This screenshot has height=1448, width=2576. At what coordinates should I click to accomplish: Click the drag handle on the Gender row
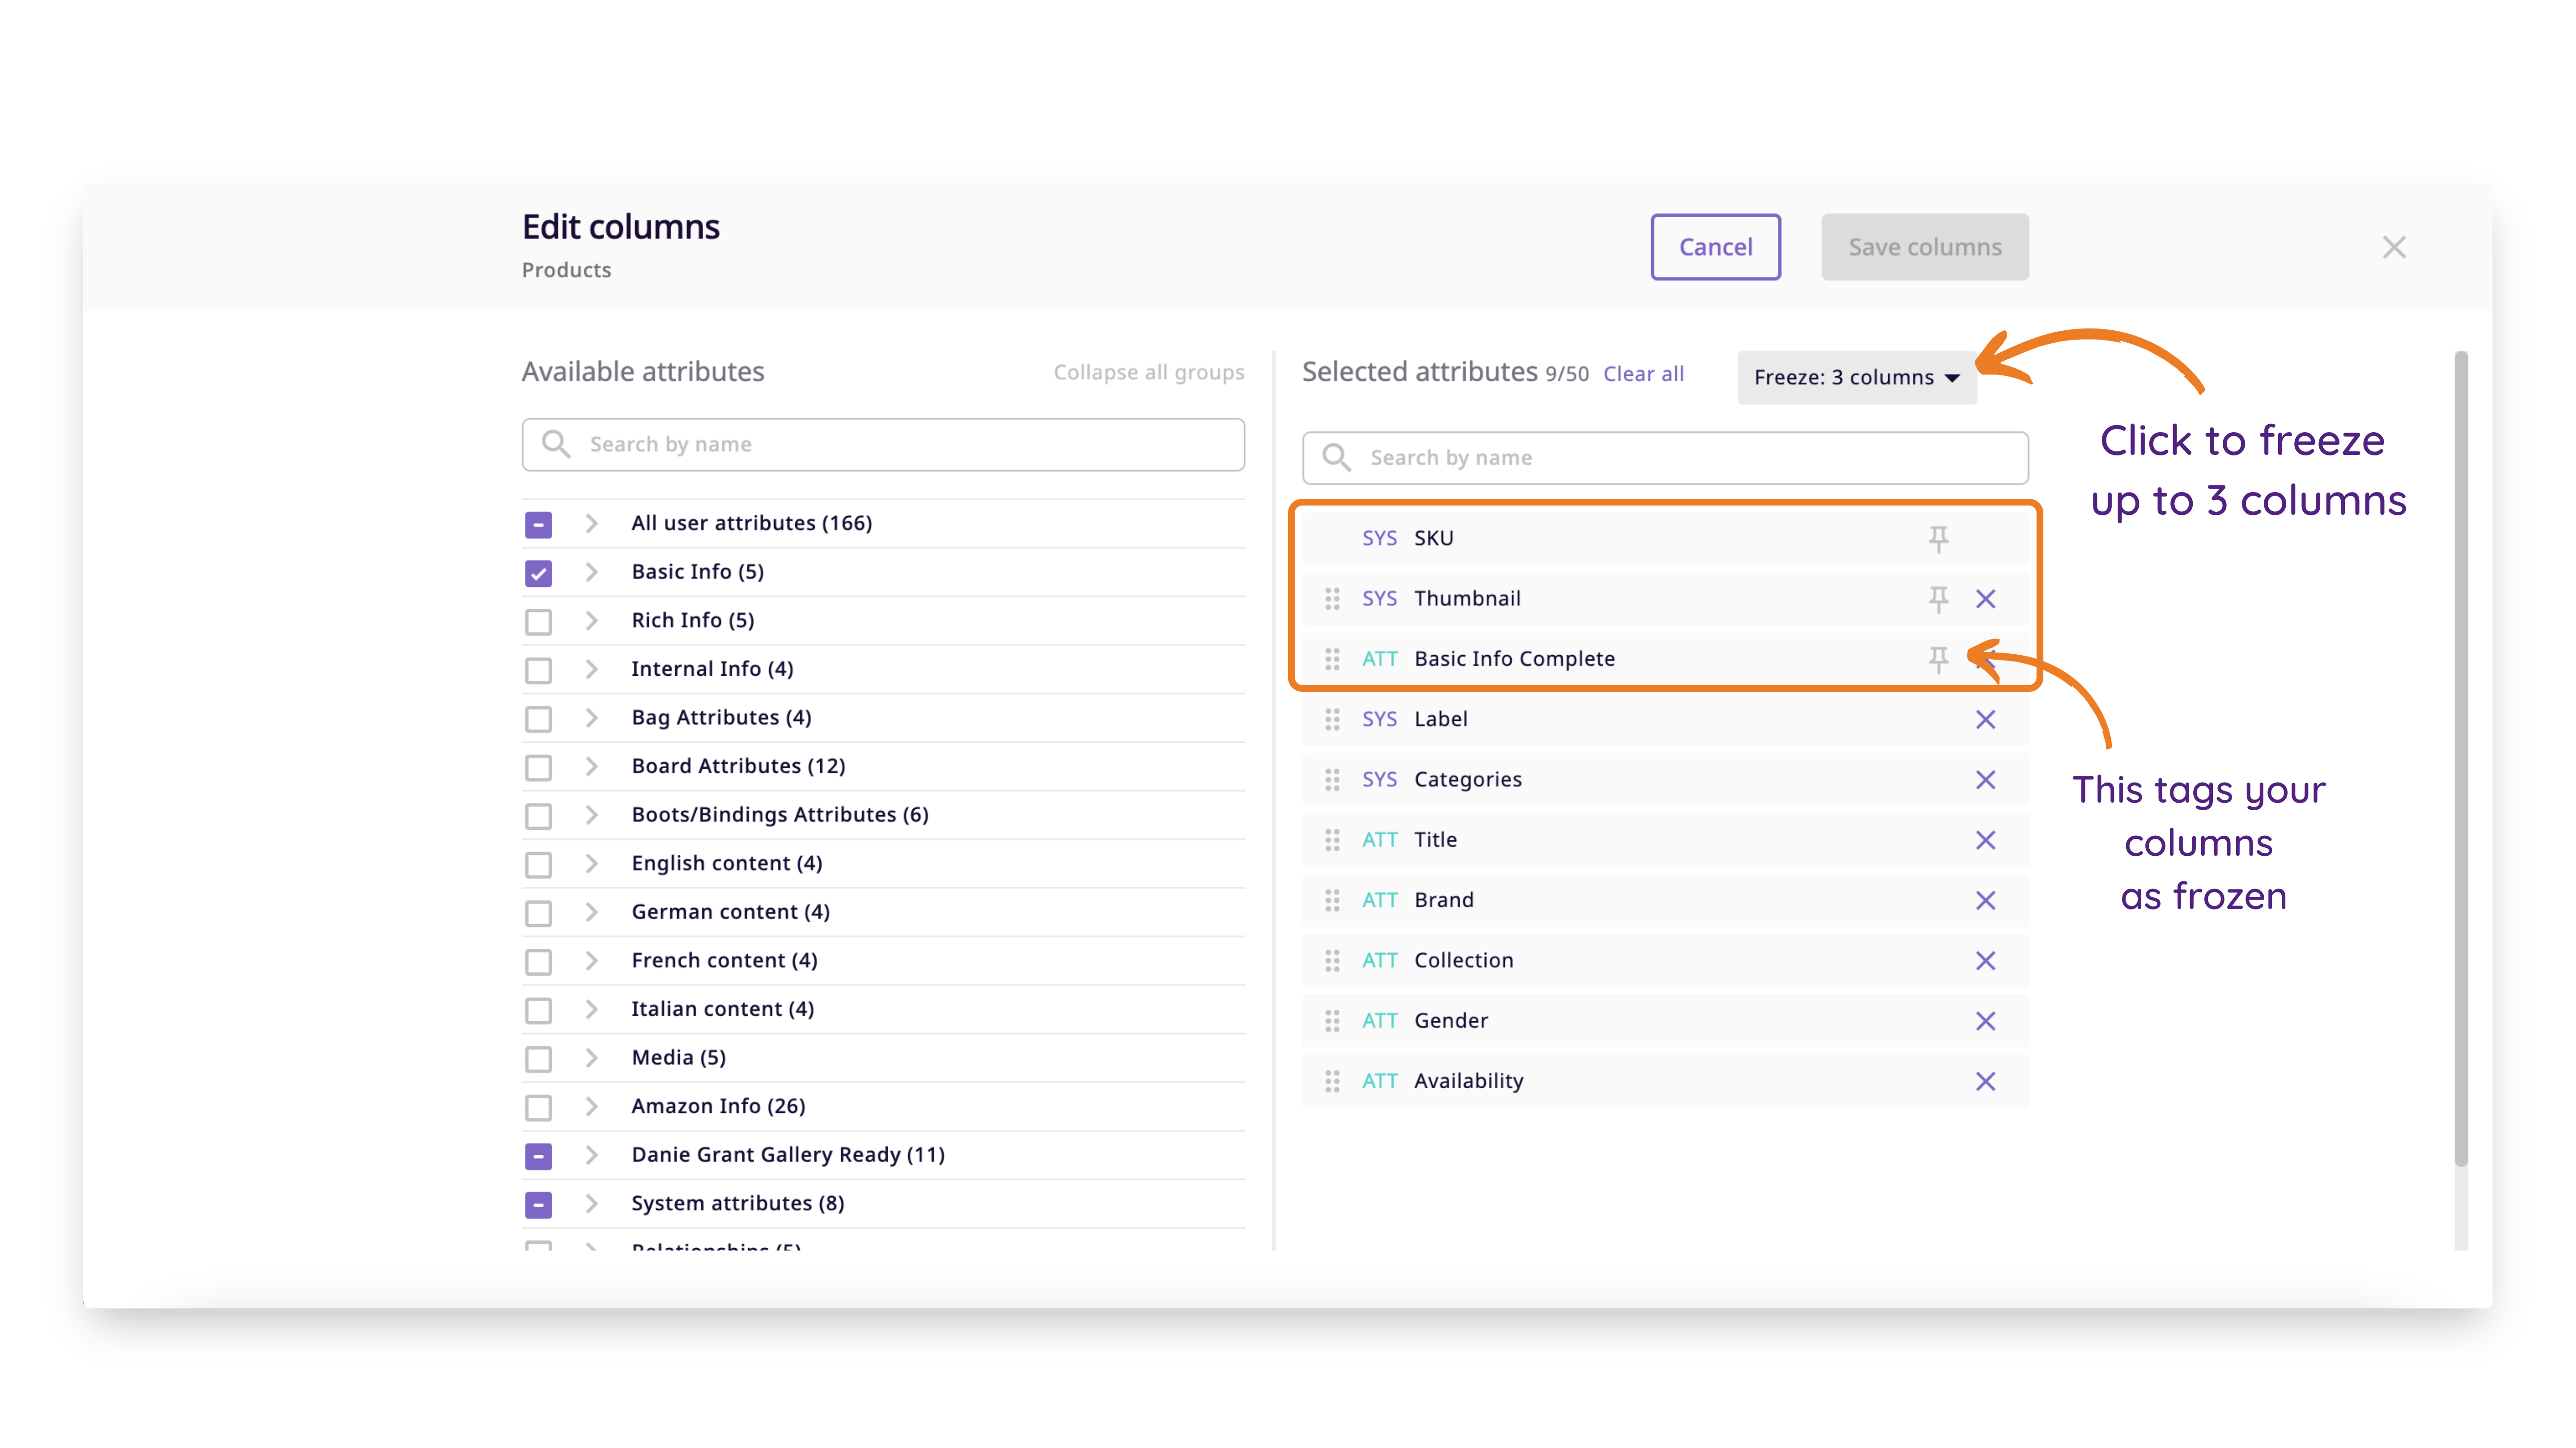[1332, 1021]
